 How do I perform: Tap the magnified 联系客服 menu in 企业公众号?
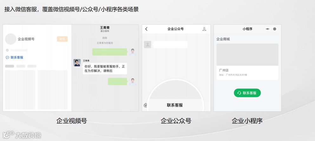(175, 105)
